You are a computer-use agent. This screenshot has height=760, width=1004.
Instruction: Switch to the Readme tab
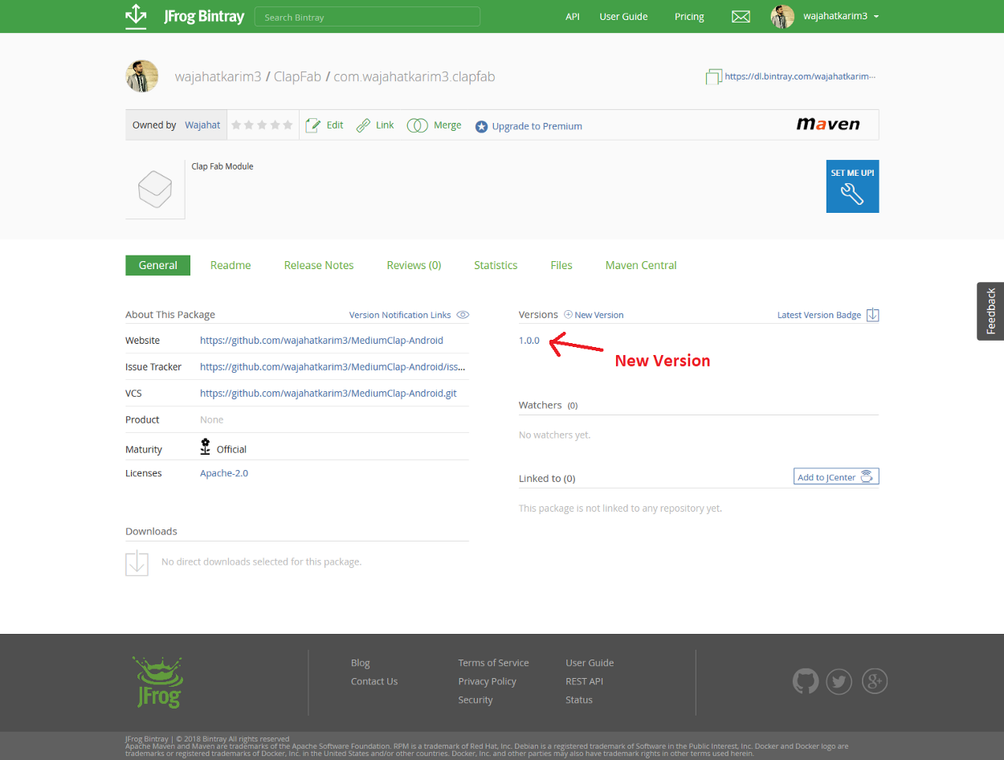[231, 265]
